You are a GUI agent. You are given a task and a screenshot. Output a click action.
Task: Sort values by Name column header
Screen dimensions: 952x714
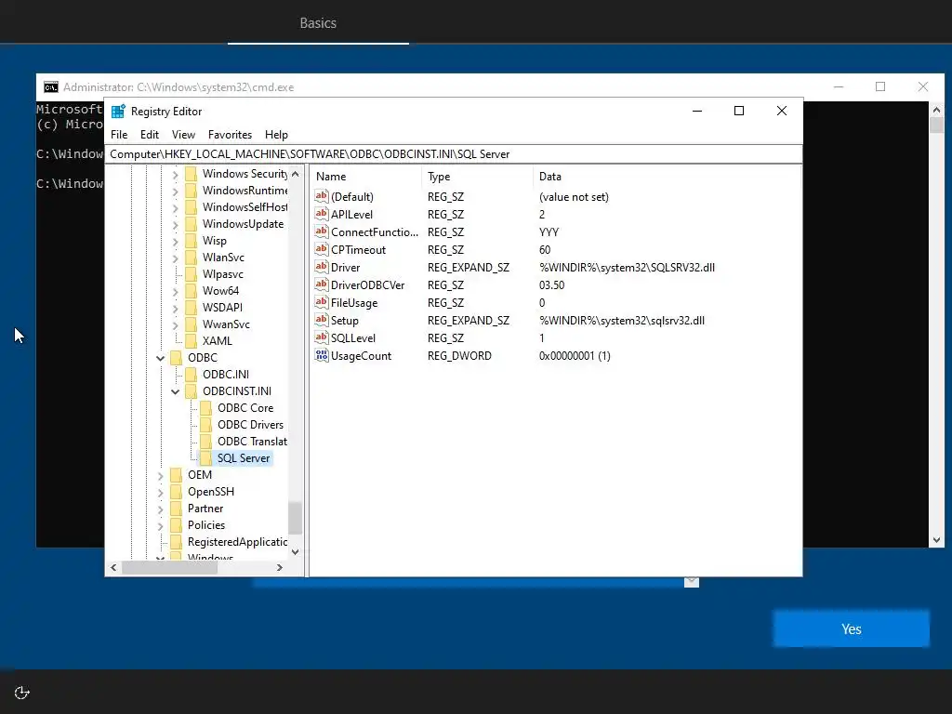[366, 177]
